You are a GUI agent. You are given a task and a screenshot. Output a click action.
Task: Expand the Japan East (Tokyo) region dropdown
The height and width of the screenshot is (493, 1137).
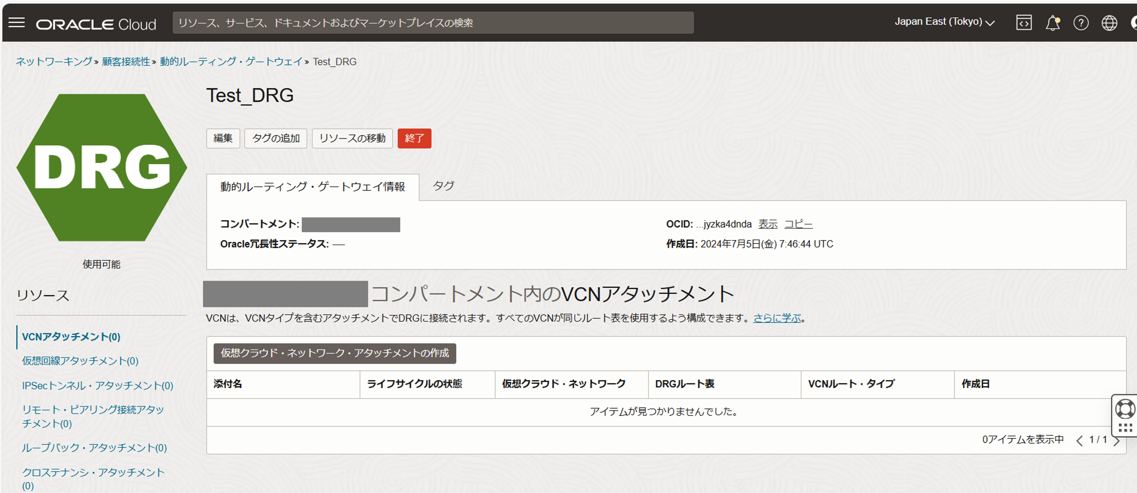(x=944, y=22)
